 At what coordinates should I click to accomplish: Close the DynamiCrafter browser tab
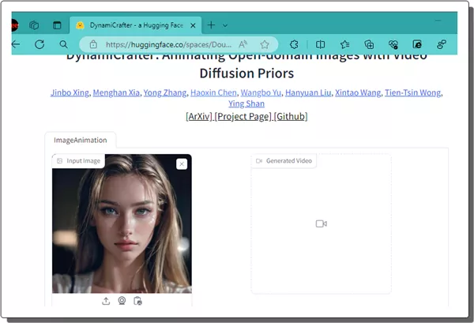point(193,26)
